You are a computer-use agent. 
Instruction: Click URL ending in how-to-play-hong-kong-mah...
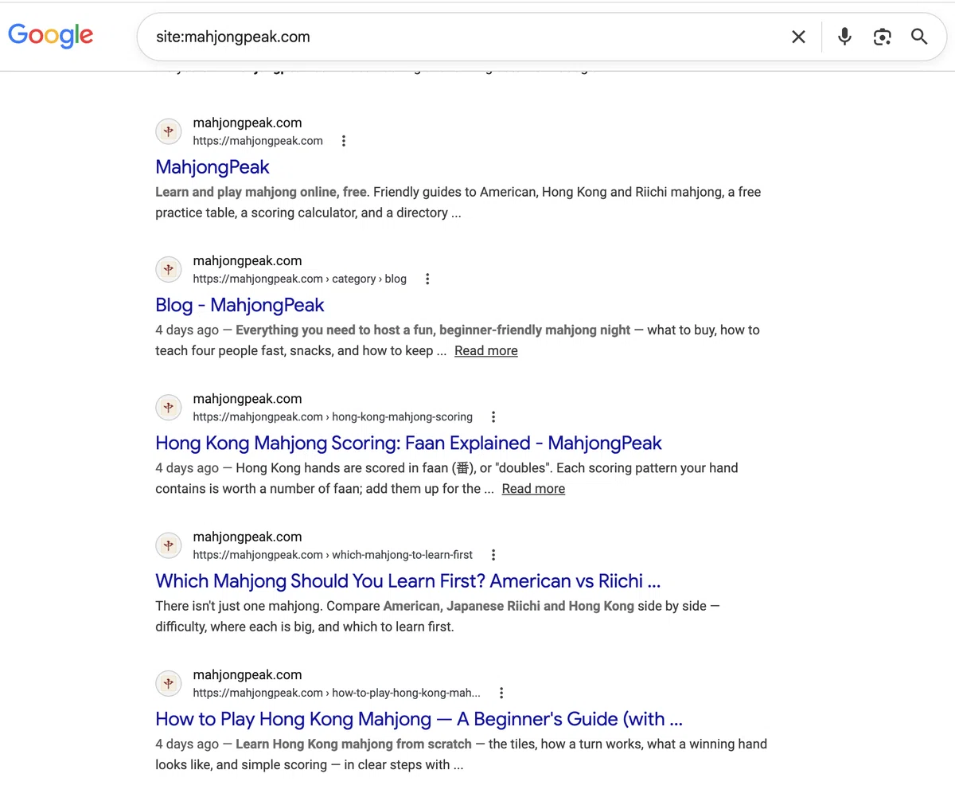337,693
